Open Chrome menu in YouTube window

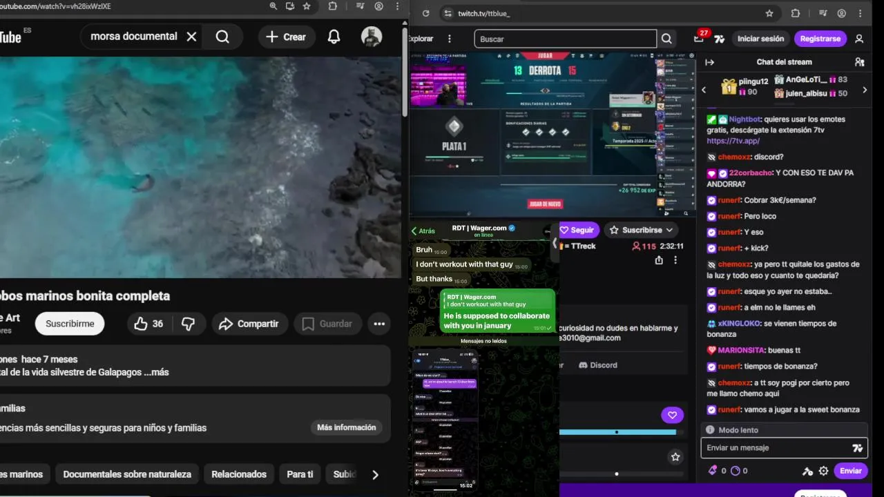(x=398, y=6)
